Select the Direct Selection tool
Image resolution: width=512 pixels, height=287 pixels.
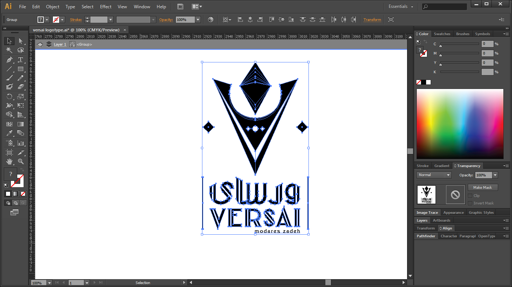point(21,41)
